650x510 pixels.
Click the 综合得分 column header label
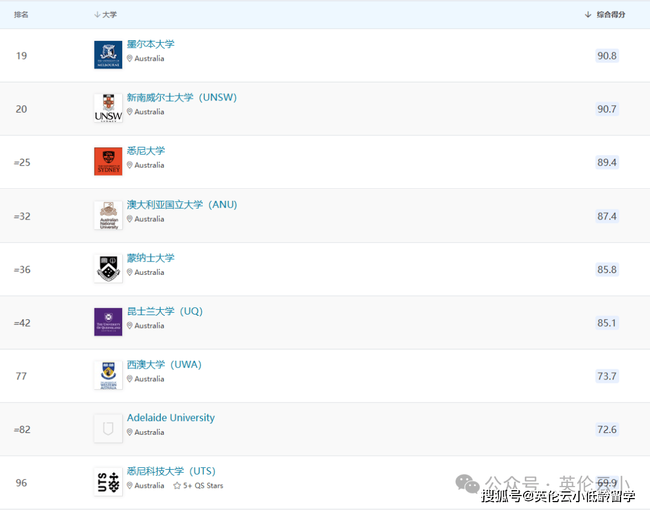pyautogui.click(x=611, y=15)
